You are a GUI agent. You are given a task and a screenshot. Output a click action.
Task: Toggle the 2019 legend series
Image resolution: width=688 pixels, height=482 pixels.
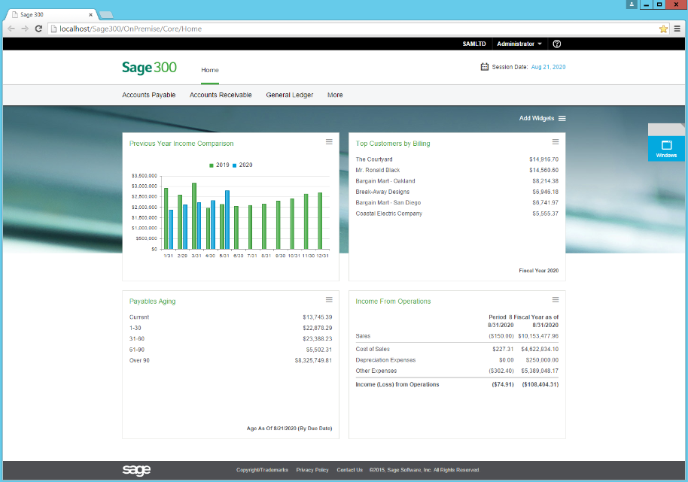pos(220,165)
